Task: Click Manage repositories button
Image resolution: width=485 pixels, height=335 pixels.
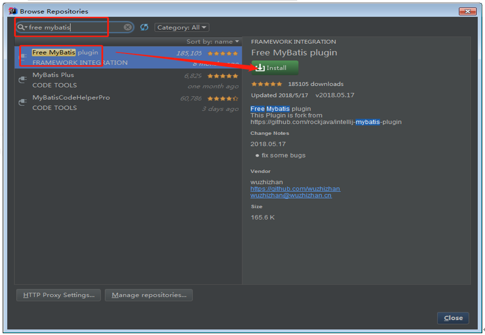Action: (149, 295)
